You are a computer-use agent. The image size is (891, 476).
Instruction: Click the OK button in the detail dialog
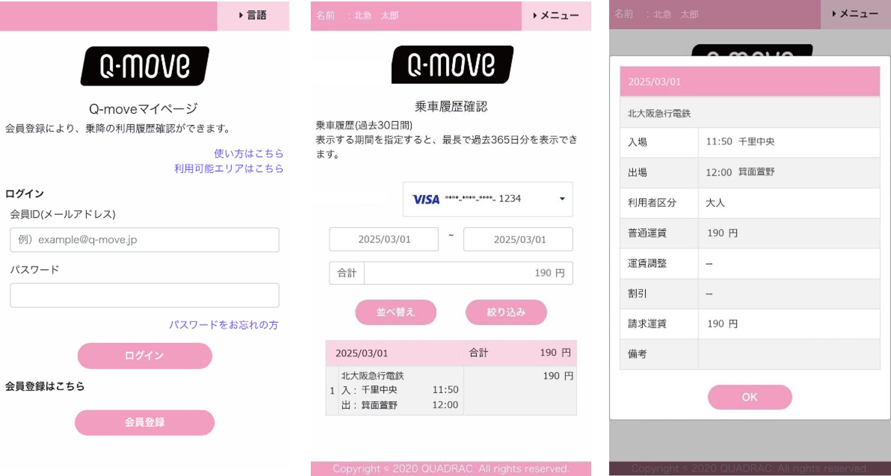(750, 397)
